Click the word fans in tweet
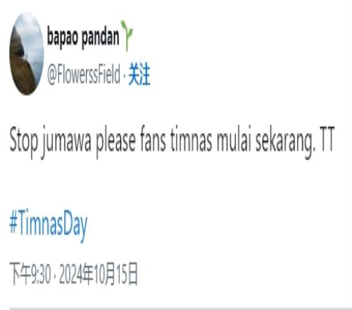This screenshot has height=310, width=352. click(153, 140)
